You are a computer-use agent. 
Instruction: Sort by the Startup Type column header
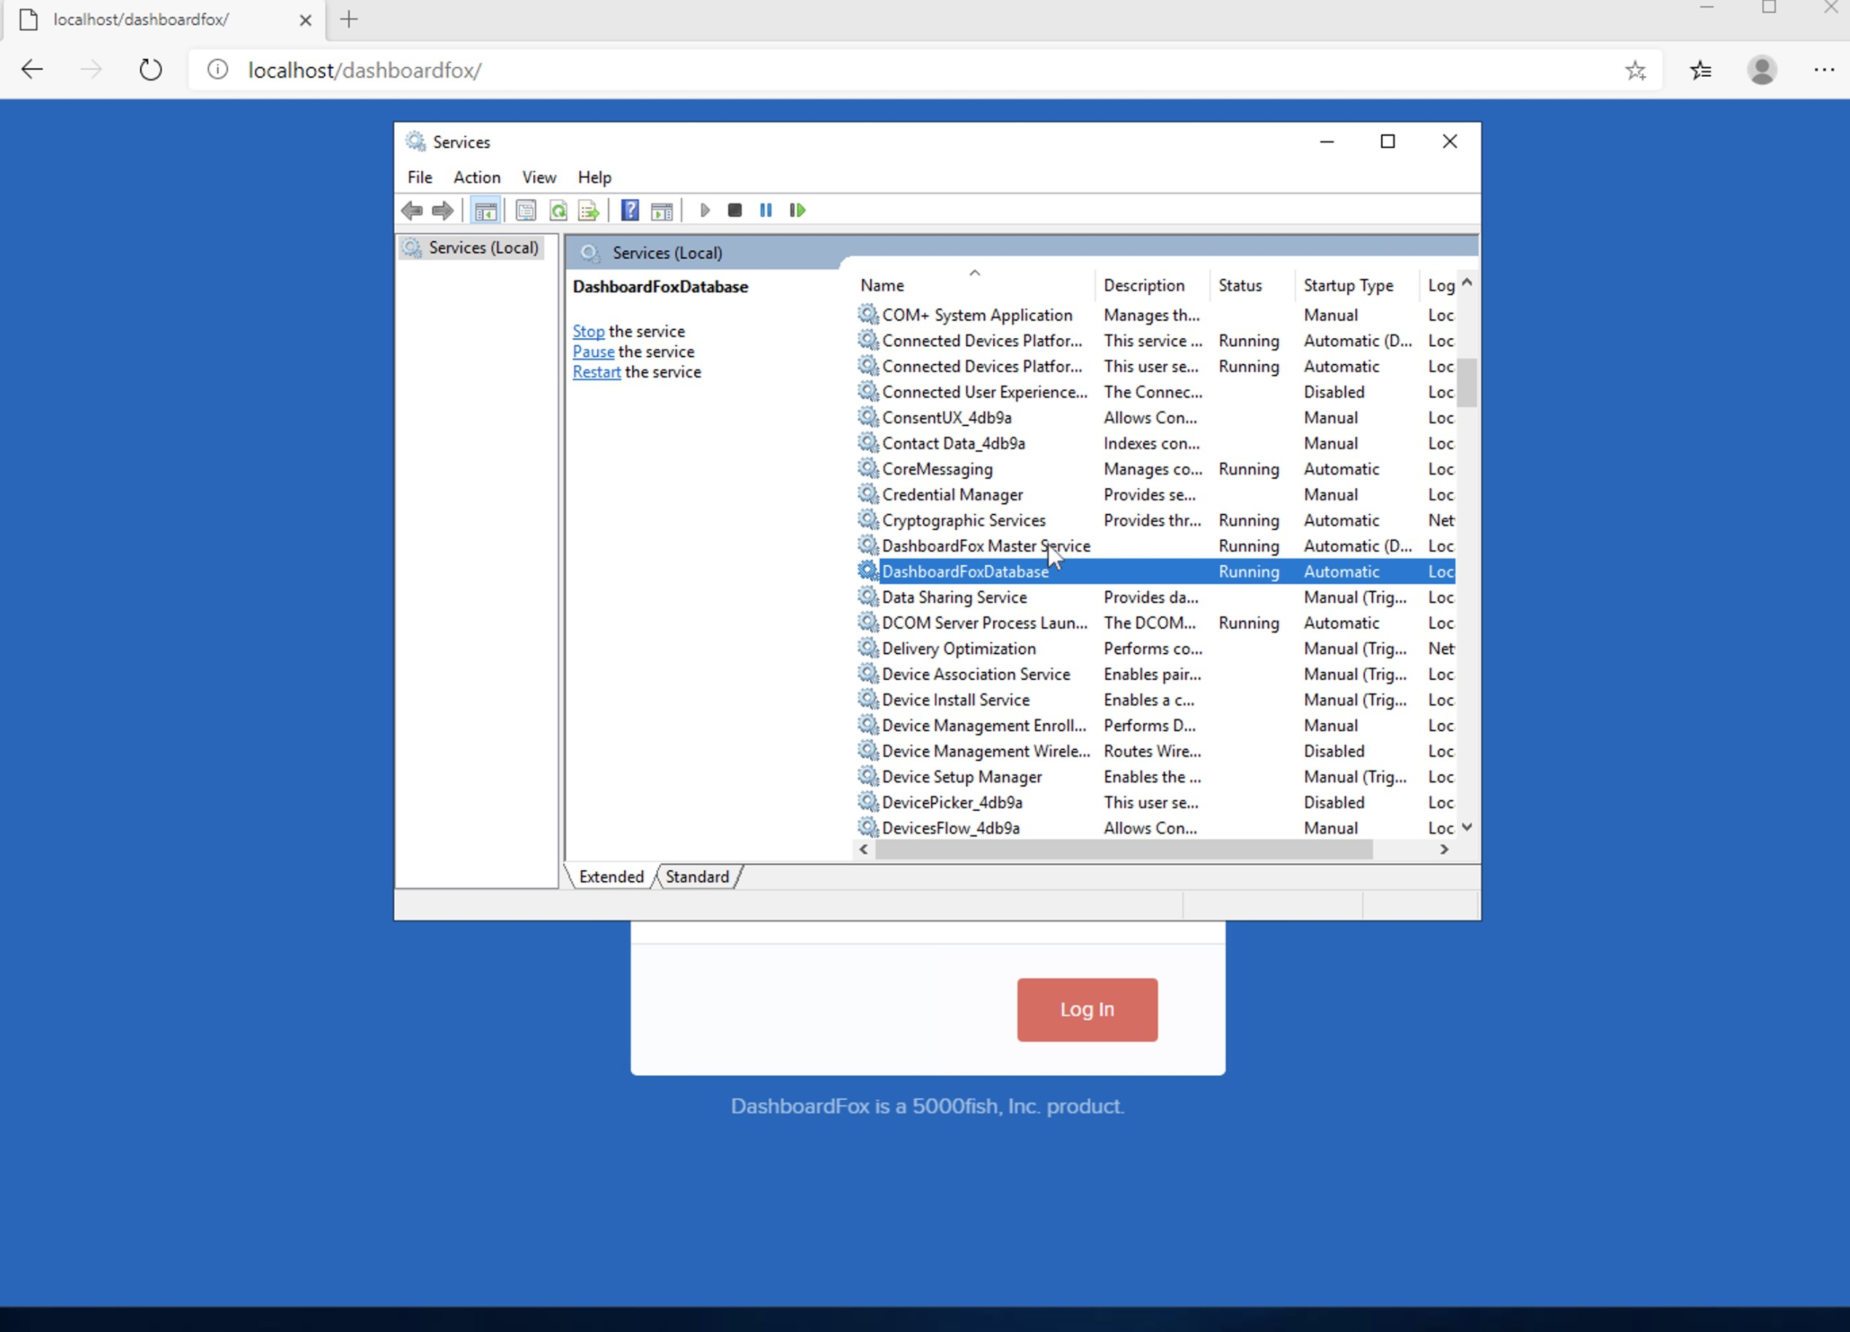pos(1356,285)
